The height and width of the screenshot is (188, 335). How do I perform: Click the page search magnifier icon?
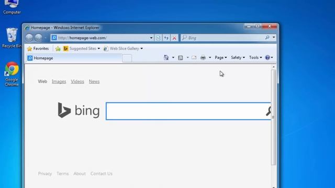(269, 111)
